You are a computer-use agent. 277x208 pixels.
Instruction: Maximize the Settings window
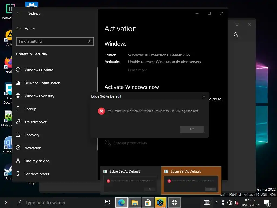point(209,13)
